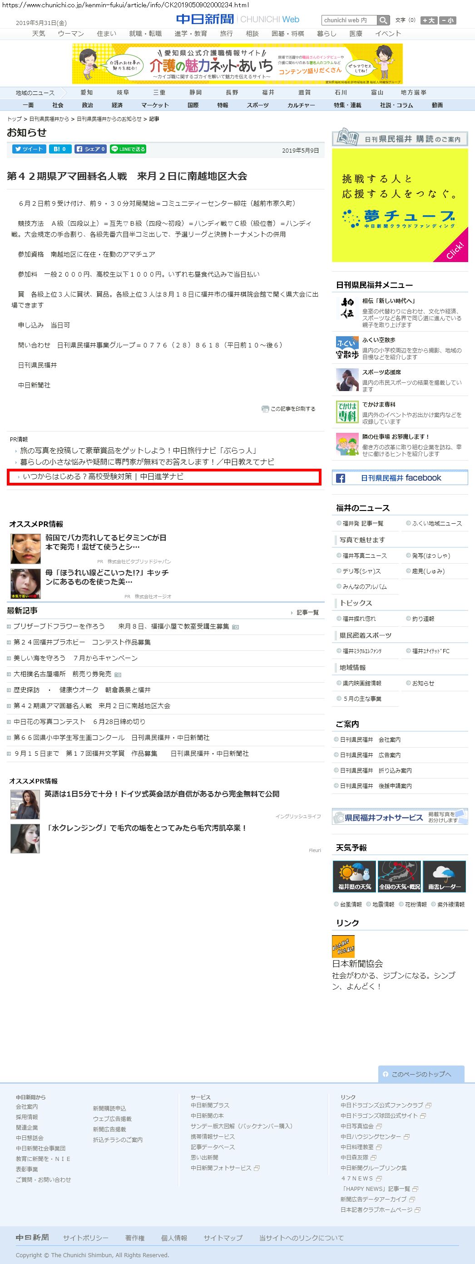
Task: Jump up with このページのトップへ button
Action: click(x=421, y=1074)
